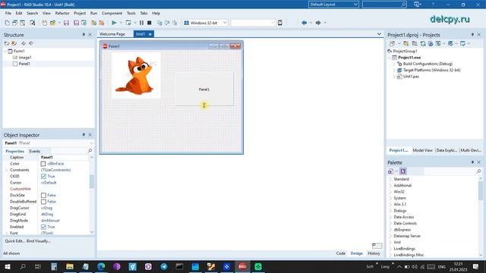Screen dimensions: 486x273
Task: Click the Run (green play) toolbar icon
Action: pyautogui.click(x=114, y=23)
